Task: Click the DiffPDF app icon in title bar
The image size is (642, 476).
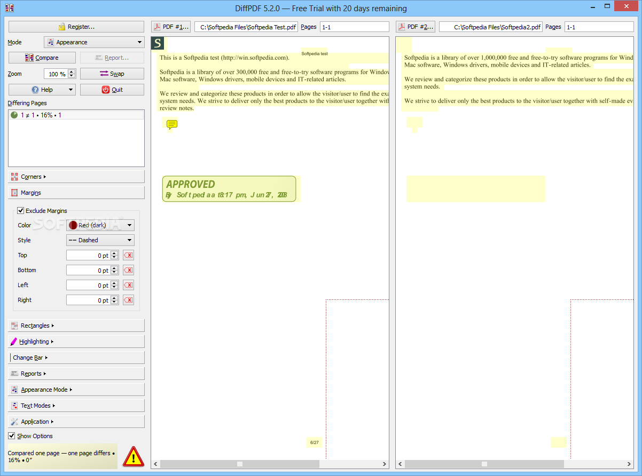Action: coord(9,8)
